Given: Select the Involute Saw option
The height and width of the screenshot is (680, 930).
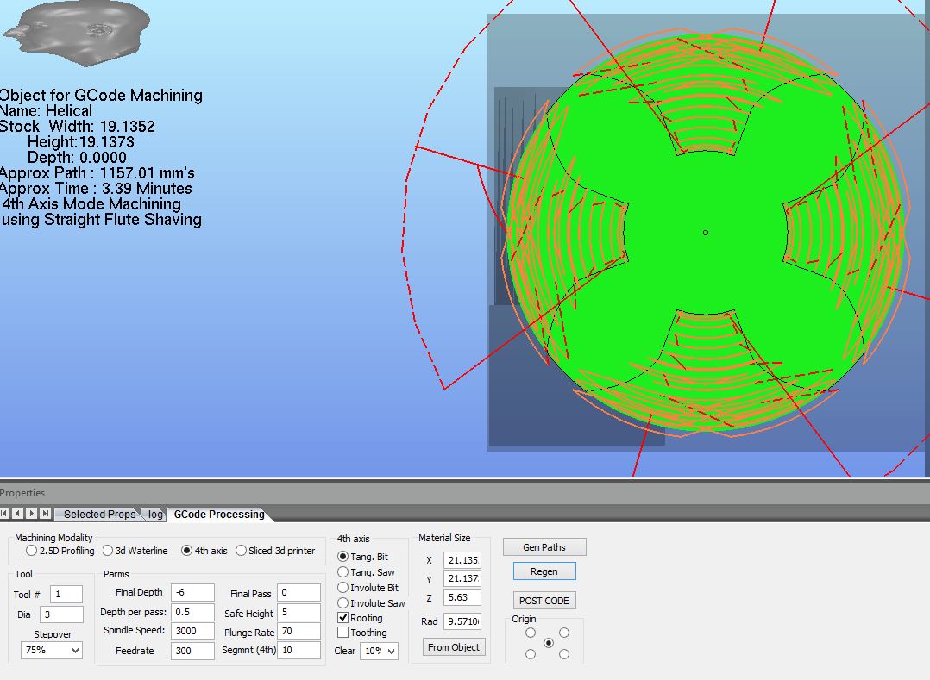Looking at the screenshot, I should pyautogui.click(x=343, y=603).
